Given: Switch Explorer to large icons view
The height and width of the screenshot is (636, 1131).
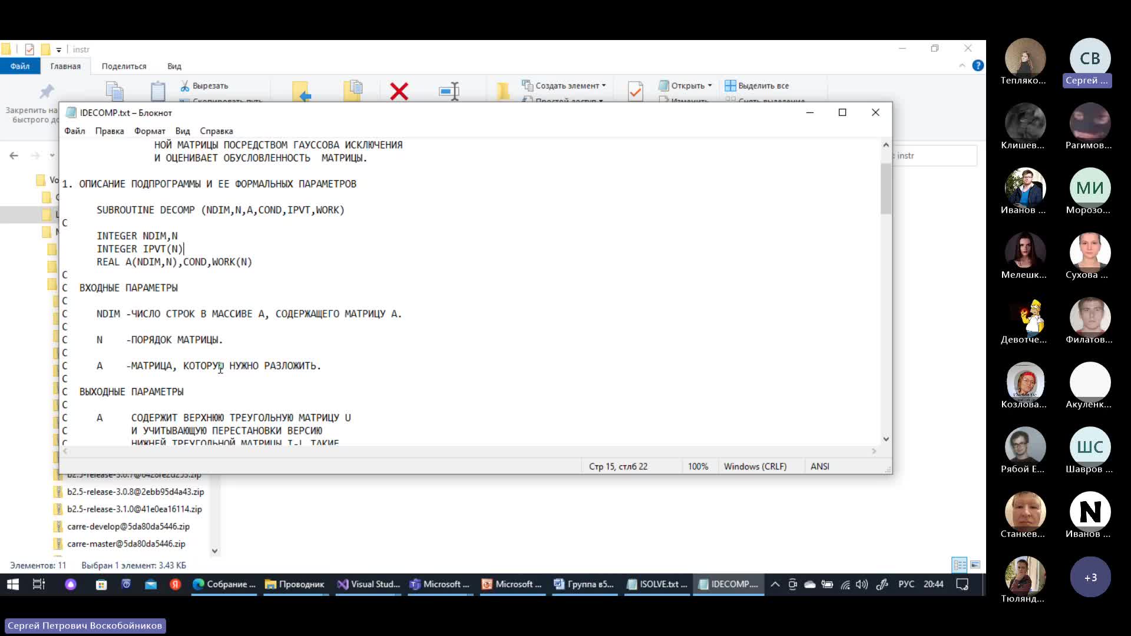Looking at the screenshot, I should pyautogui.click(x=975, y=565).
